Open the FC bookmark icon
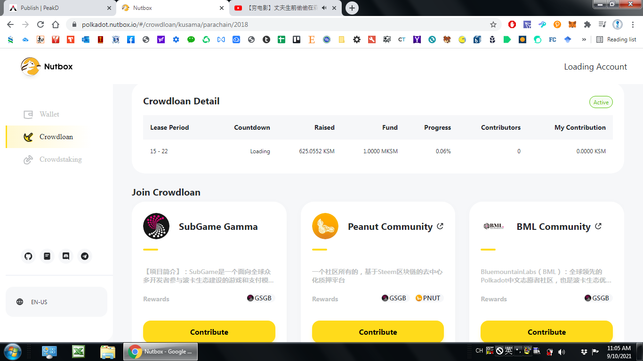643x361 pixels. (553, 40)
